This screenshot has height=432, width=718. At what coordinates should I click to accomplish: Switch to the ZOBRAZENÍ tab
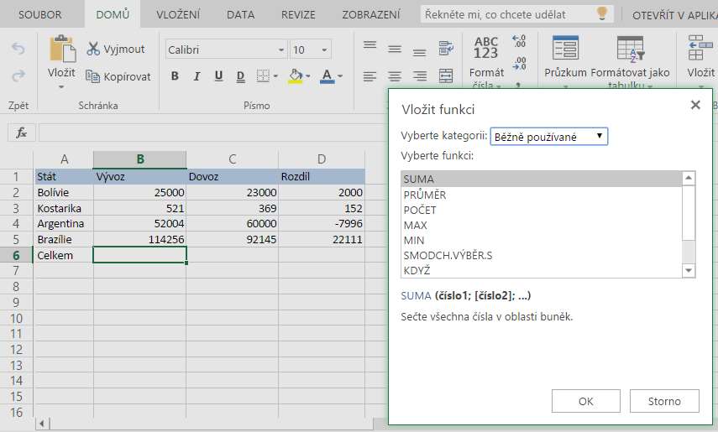[371, 14]
